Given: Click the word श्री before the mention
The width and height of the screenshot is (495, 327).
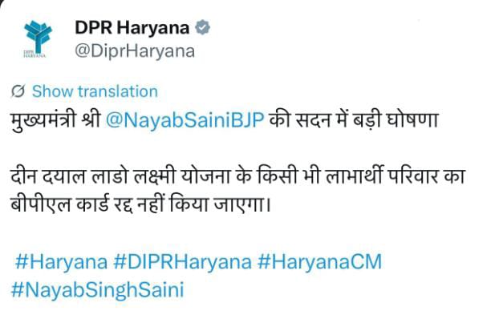Looking at the screenshot, I should pos(91,120).
